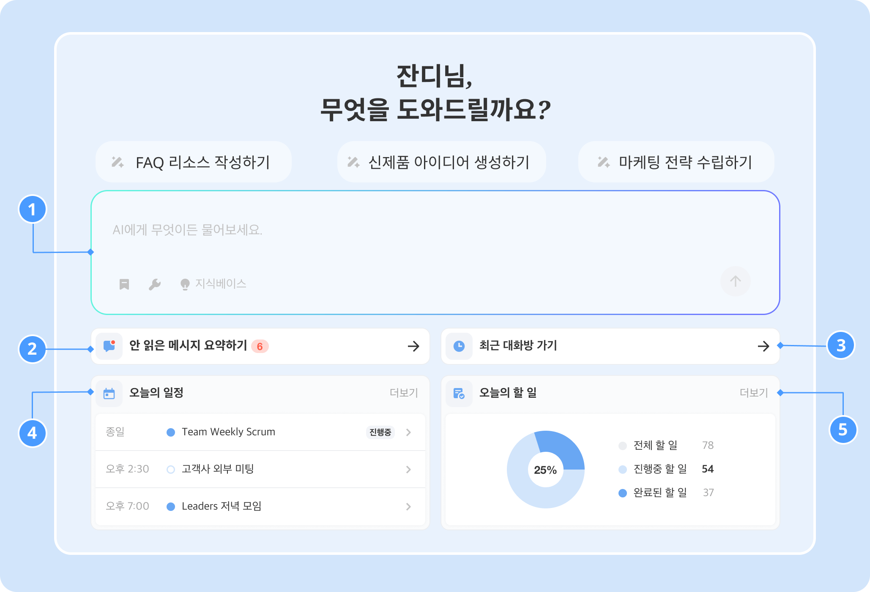Click the checklist icon on 오늘의 할 일 card
Image resolution: width=870 pixels, height=592 pixels.
[x=459, y=393]
